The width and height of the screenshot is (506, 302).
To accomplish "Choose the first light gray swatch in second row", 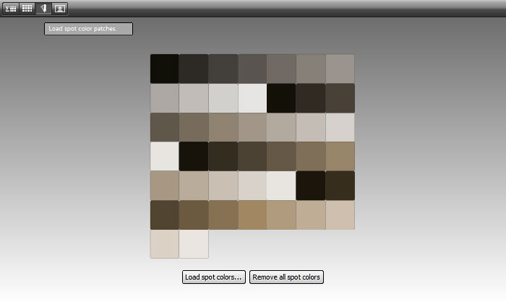I will pos(165,98).
